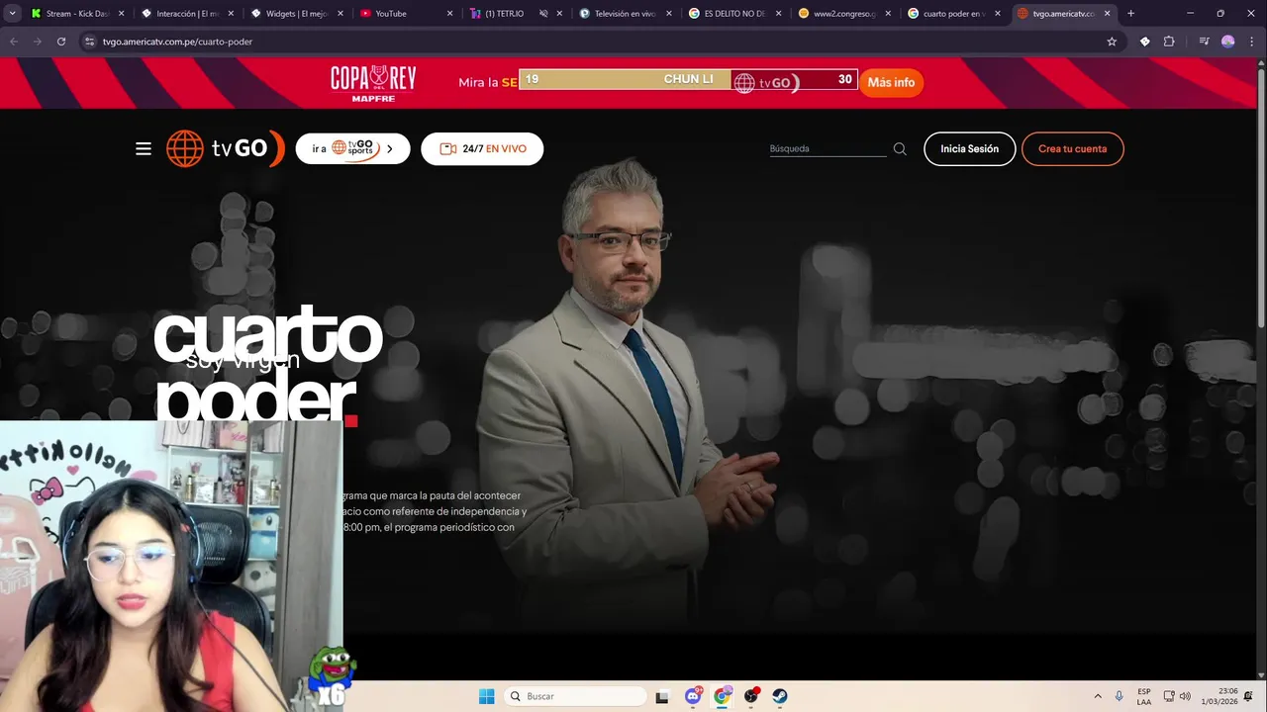Open the notifications bell icon
Image resolution: width=1267 pixels, height=712 pixels.
[1249, 696]
